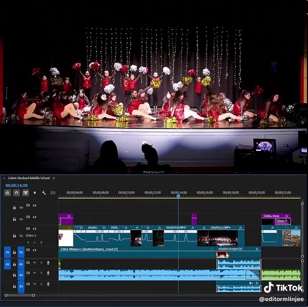Click the timeline playhead marker

179,196
